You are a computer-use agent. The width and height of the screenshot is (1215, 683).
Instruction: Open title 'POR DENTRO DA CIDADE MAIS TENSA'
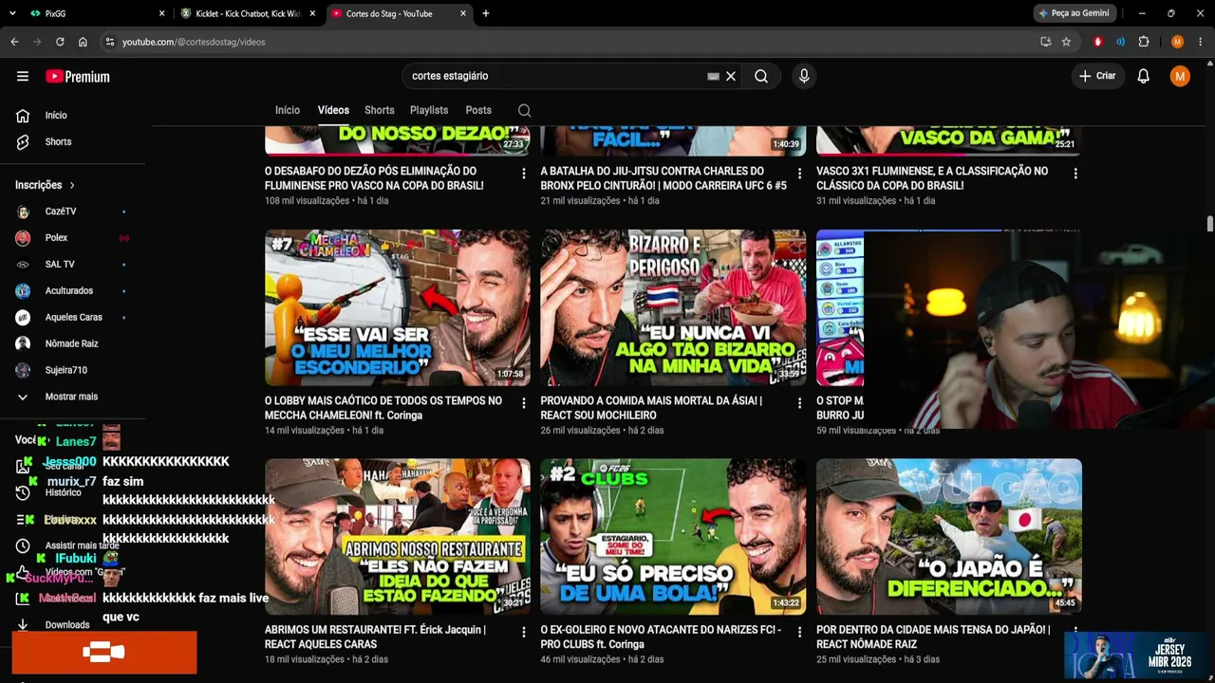[933, 637]
